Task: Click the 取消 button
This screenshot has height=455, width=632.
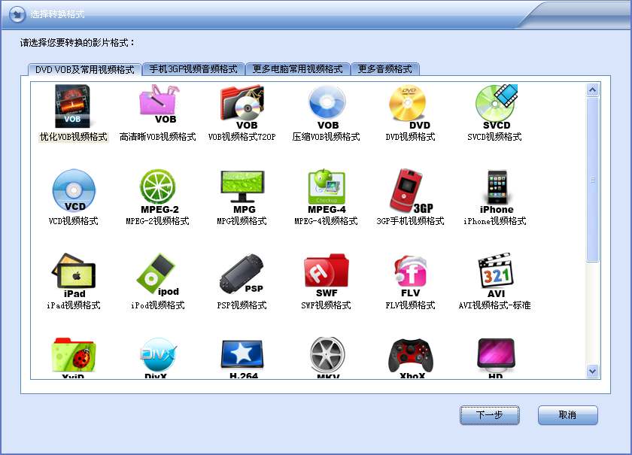Action: (x=567, y=415)
